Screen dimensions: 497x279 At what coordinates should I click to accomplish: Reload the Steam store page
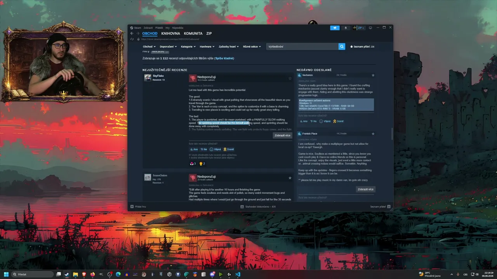(x=132, y=39)
